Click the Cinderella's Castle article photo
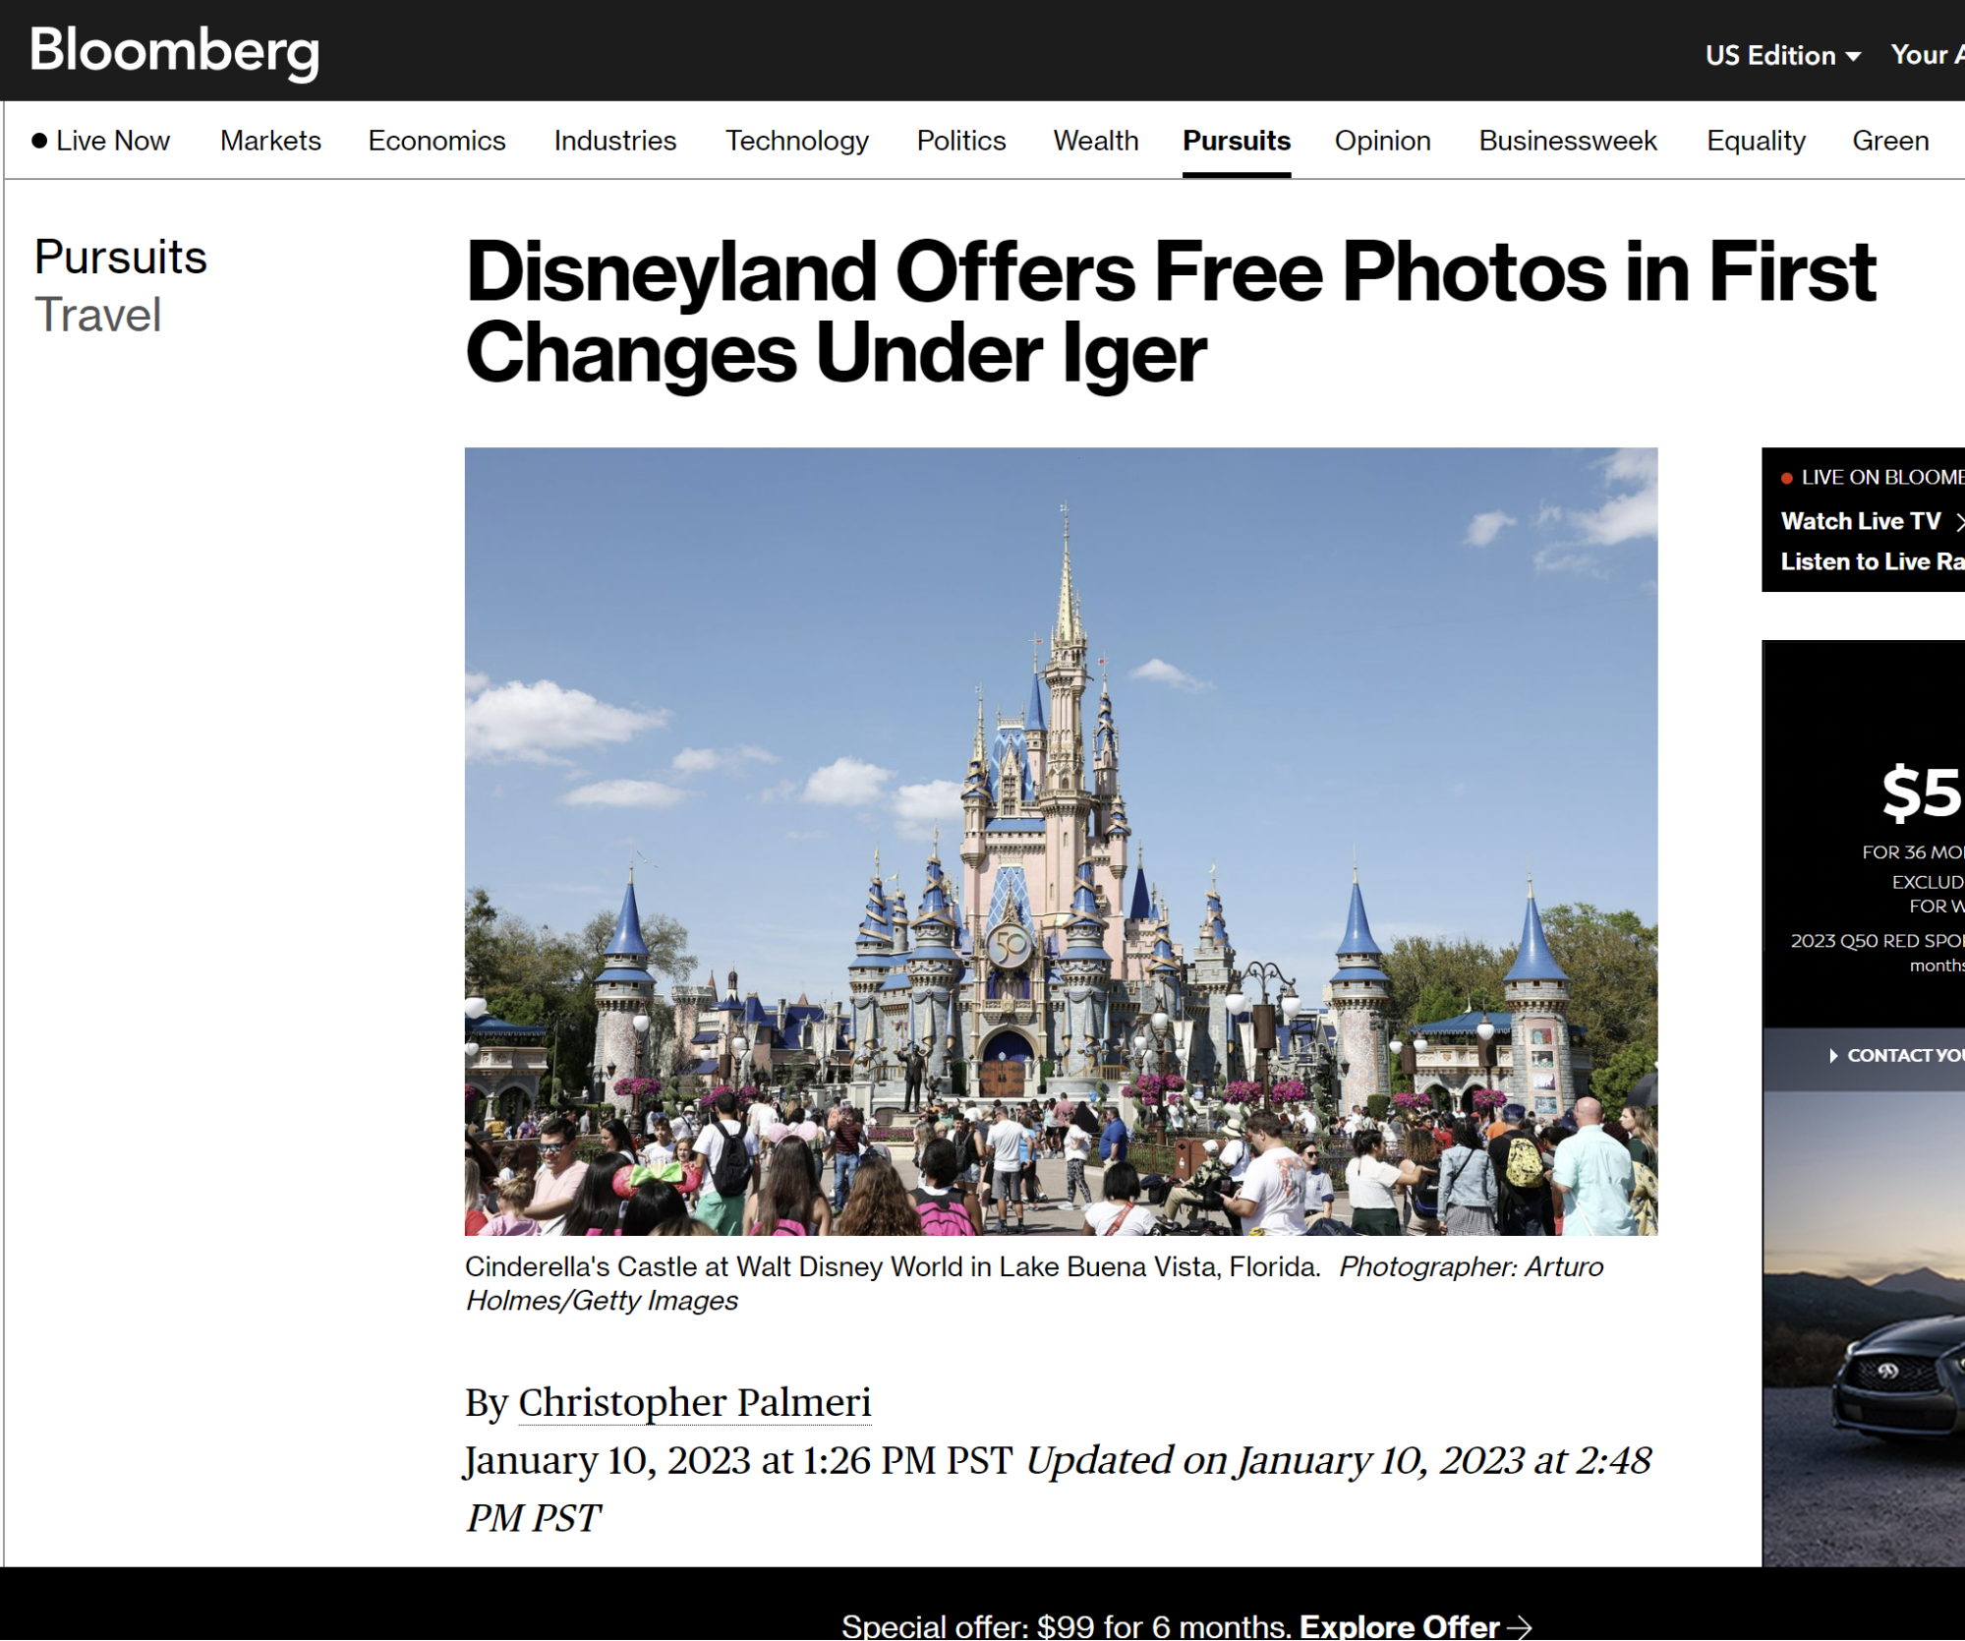The width and height of the screenshot is (1965, 1641). click(x=1061, y=842)
